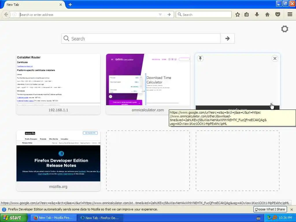Open a new tab with plus button

click(70, 5)
